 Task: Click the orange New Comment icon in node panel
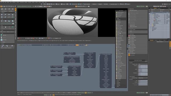(x=129, y=55)
